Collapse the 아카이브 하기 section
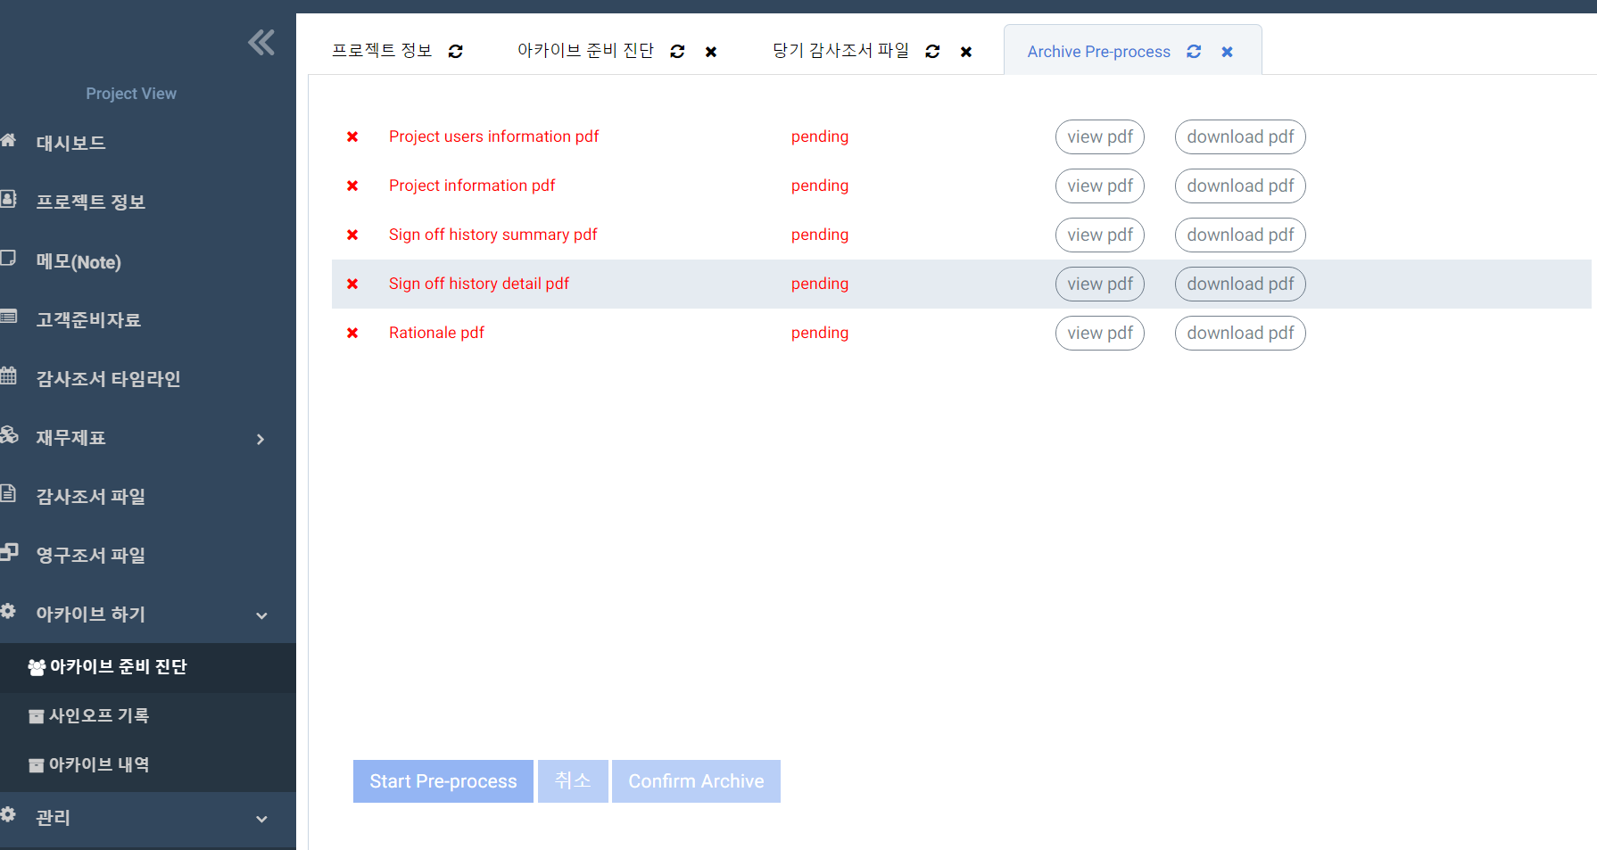The height and width of the screenshot is (850, 1597). point(261,616)
